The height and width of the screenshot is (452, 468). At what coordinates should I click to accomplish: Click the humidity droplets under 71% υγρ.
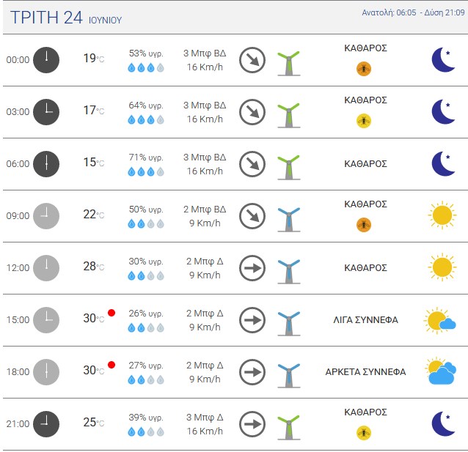click(146, 171)
